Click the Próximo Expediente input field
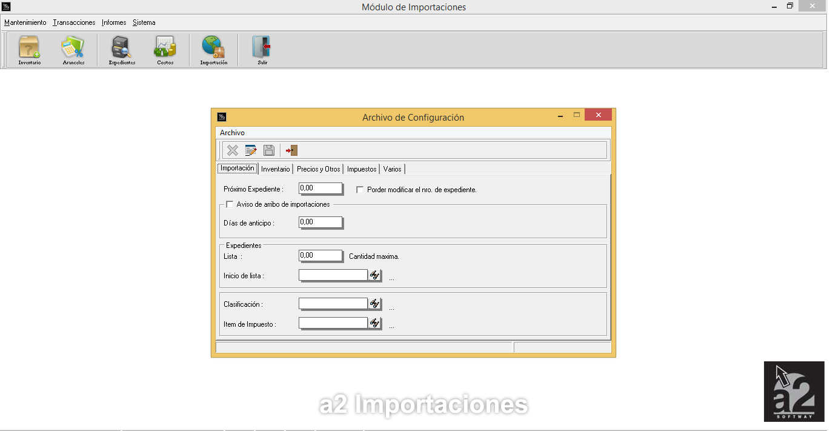Image resolution: width=830 pixels, height=431 pixels. click(320, 189)
